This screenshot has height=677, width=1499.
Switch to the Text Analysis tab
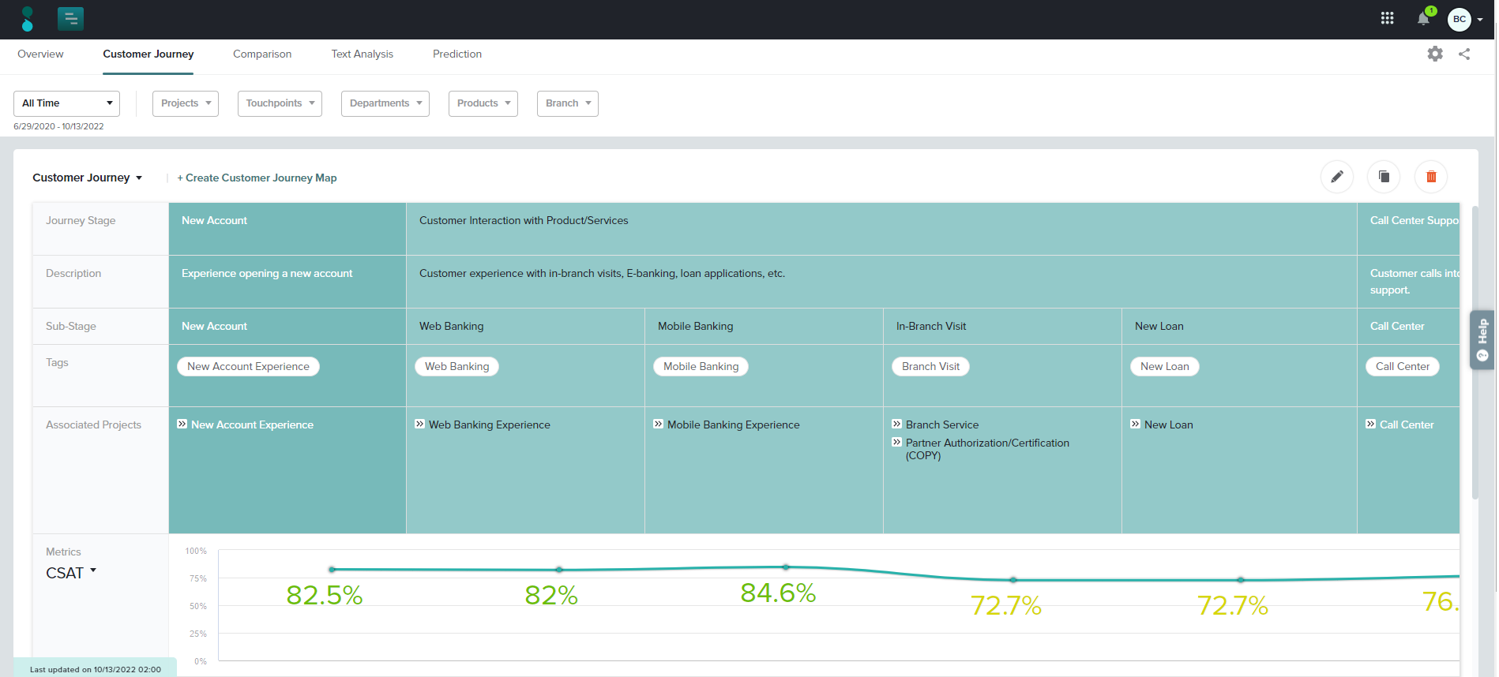[362, 54]
